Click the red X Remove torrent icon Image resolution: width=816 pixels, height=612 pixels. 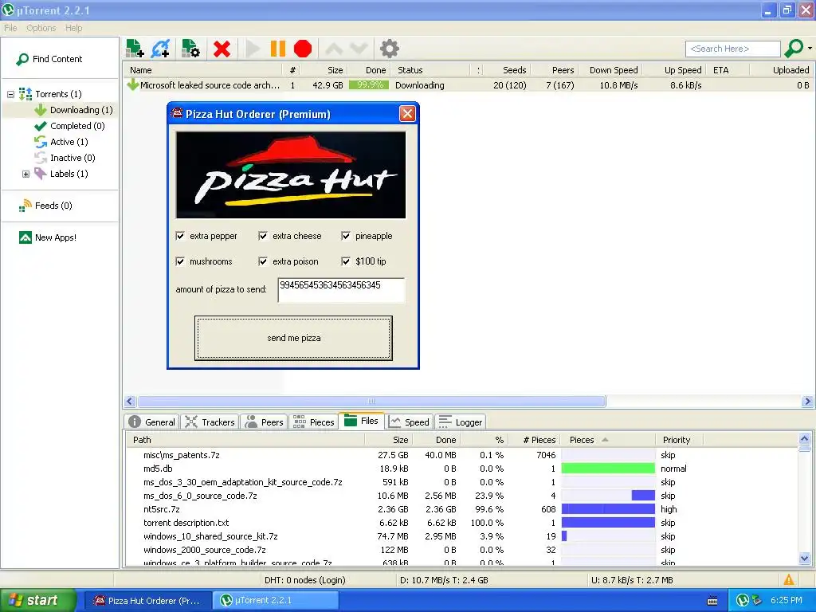[222, 49]
